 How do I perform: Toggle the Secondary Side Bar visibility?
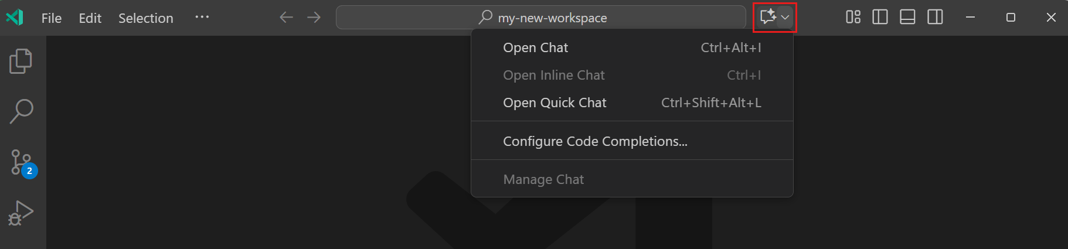[x=935, y=18]
